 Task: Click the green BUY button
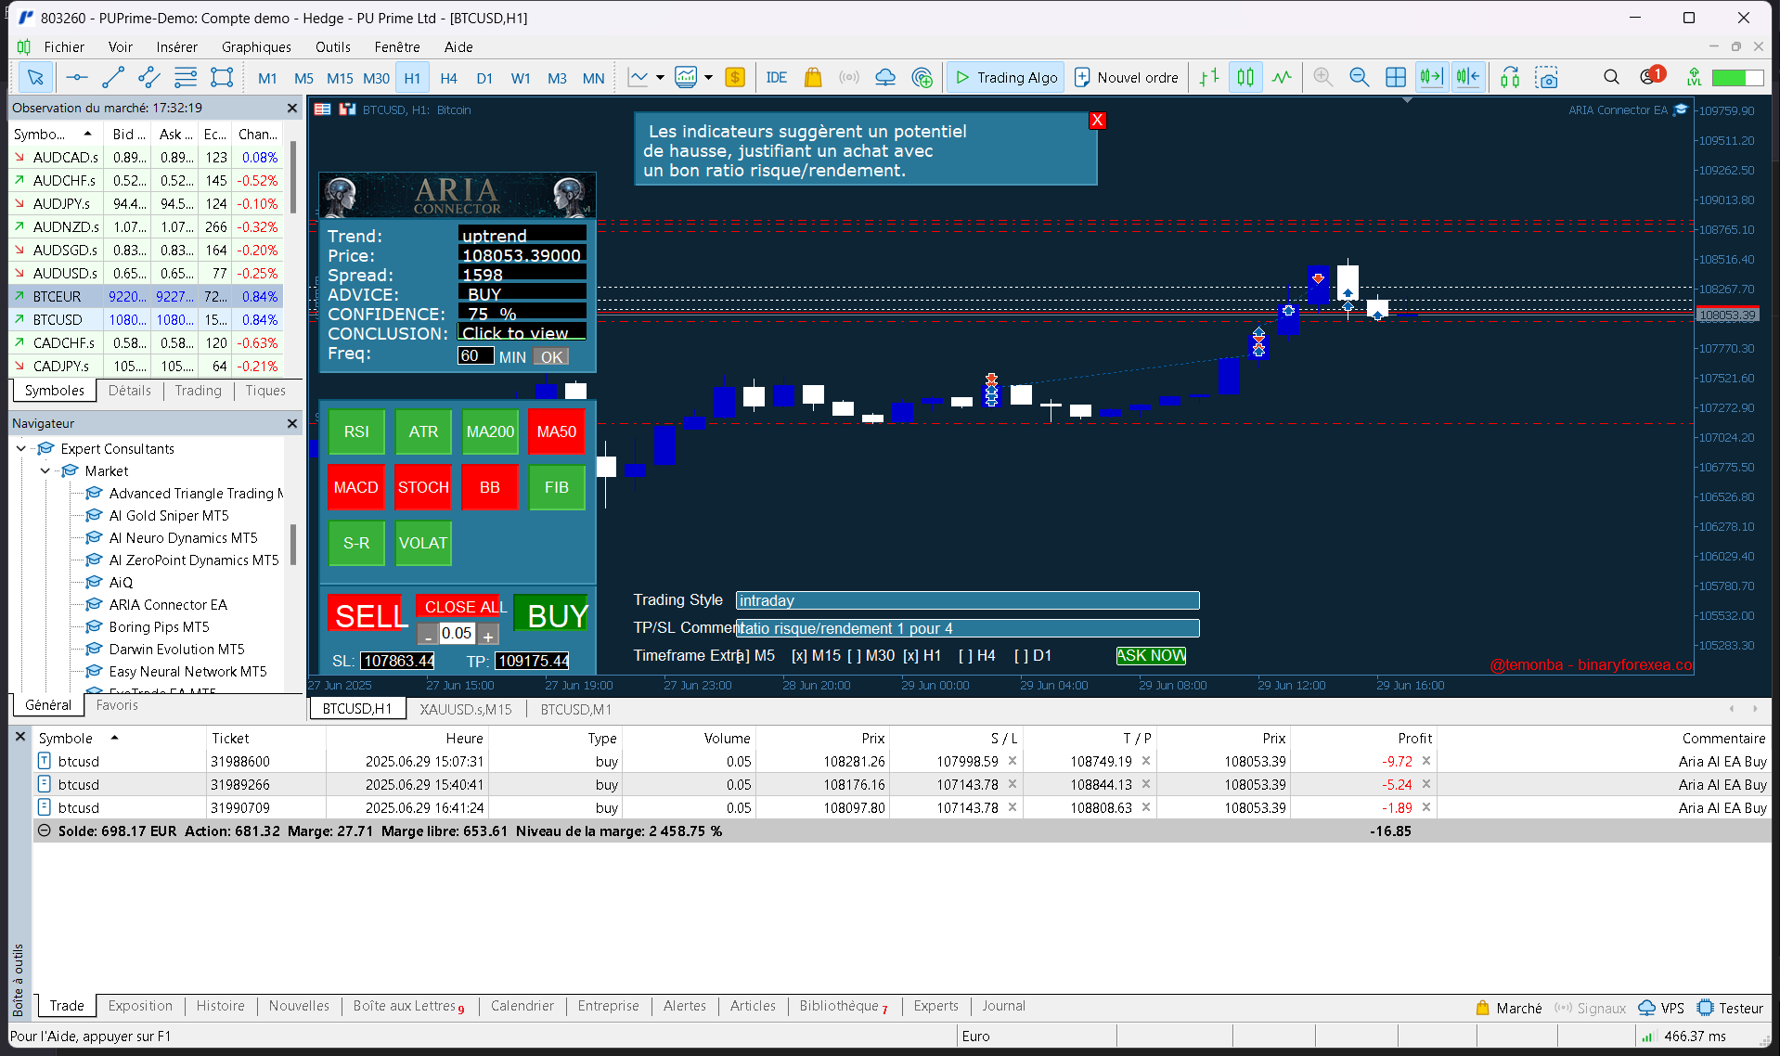(551, 613)
